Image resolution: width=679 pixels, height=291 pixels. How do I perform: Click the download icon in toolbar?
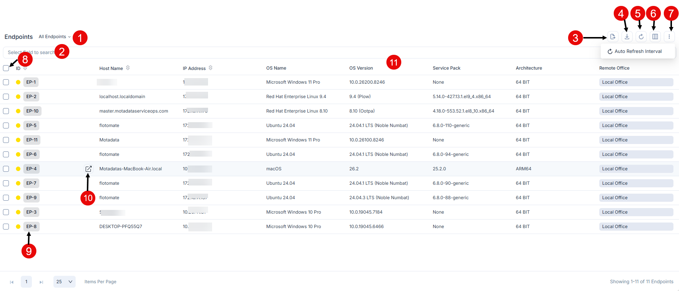pyautogui.click(x=627, y=37)
